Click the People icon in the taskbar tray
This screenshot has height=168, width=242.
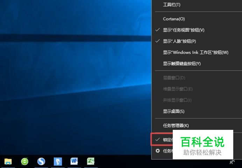[232, 162]
